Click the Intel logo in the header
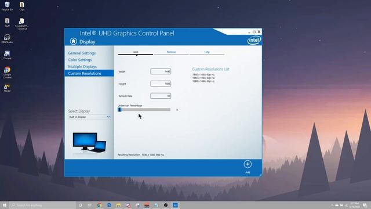371x209 pixels. [x=254, y=40]
